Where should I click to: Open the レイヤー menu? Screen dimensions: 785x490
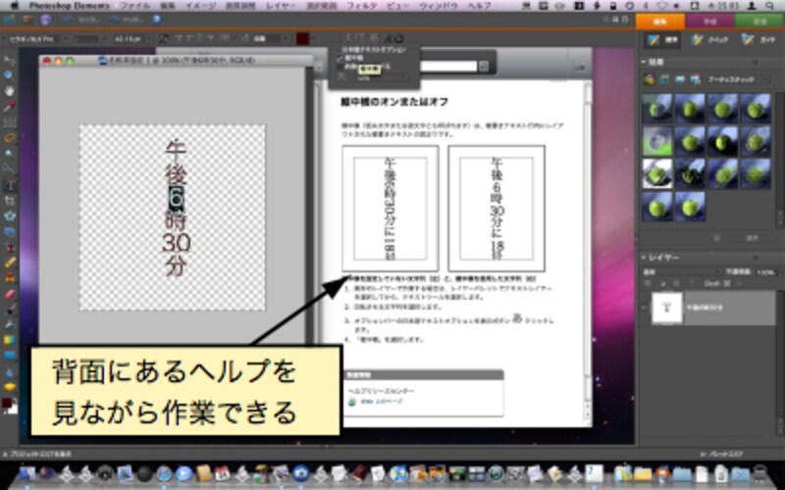pyautogui.click(x=282, y=6)
